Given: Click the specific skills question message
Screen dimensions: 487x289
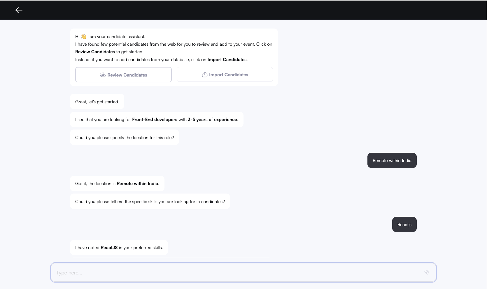Looking at the screenshot, I should click(150, 201).
